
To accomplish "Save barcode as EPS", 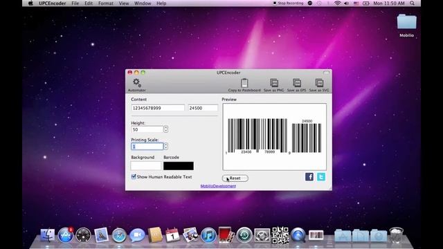I will (x=296, y=84).
